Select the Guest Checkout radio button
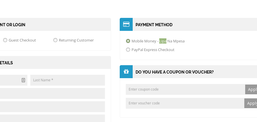 pos(5,40)
